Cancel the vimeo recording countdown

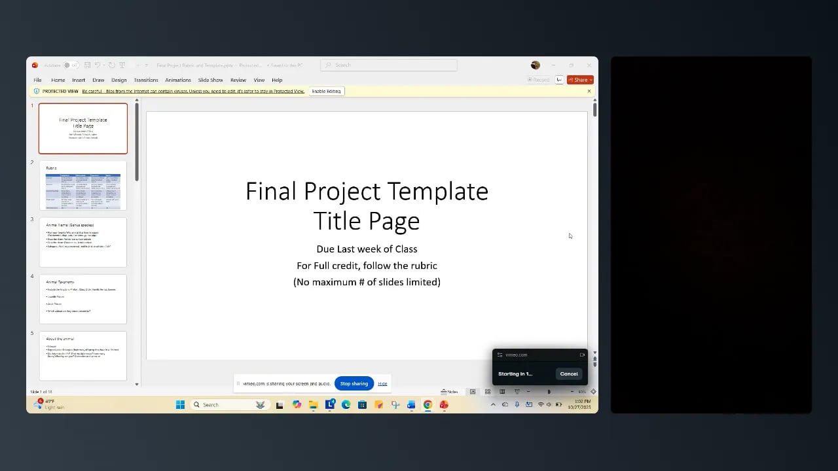tap(569, 374)
